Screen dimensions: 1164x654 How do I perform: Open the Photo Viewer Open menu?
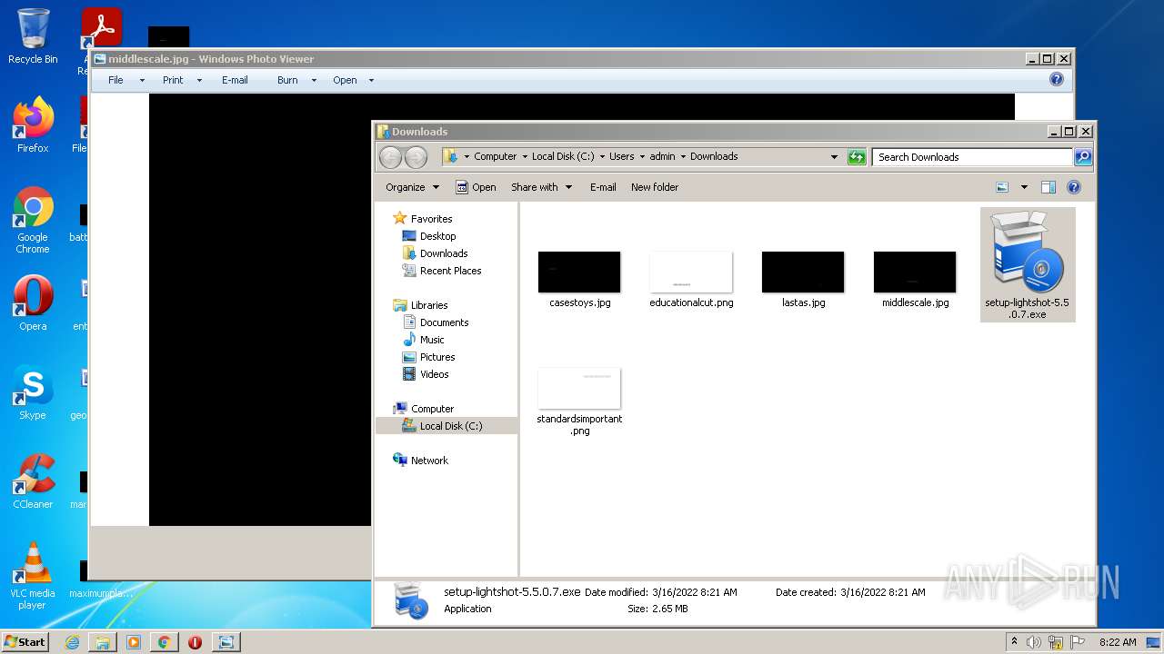(x=353, y=80)
